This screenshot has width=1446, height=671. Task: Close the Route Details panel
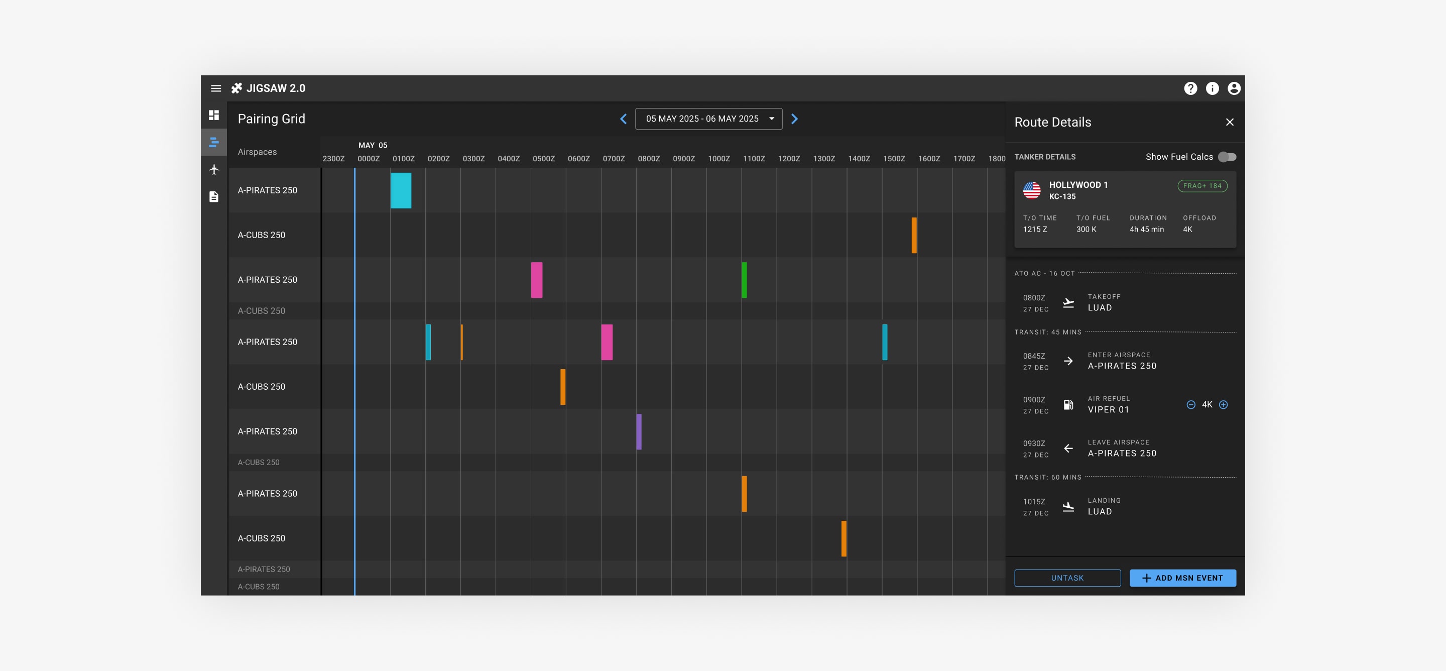click(1229, 122)
